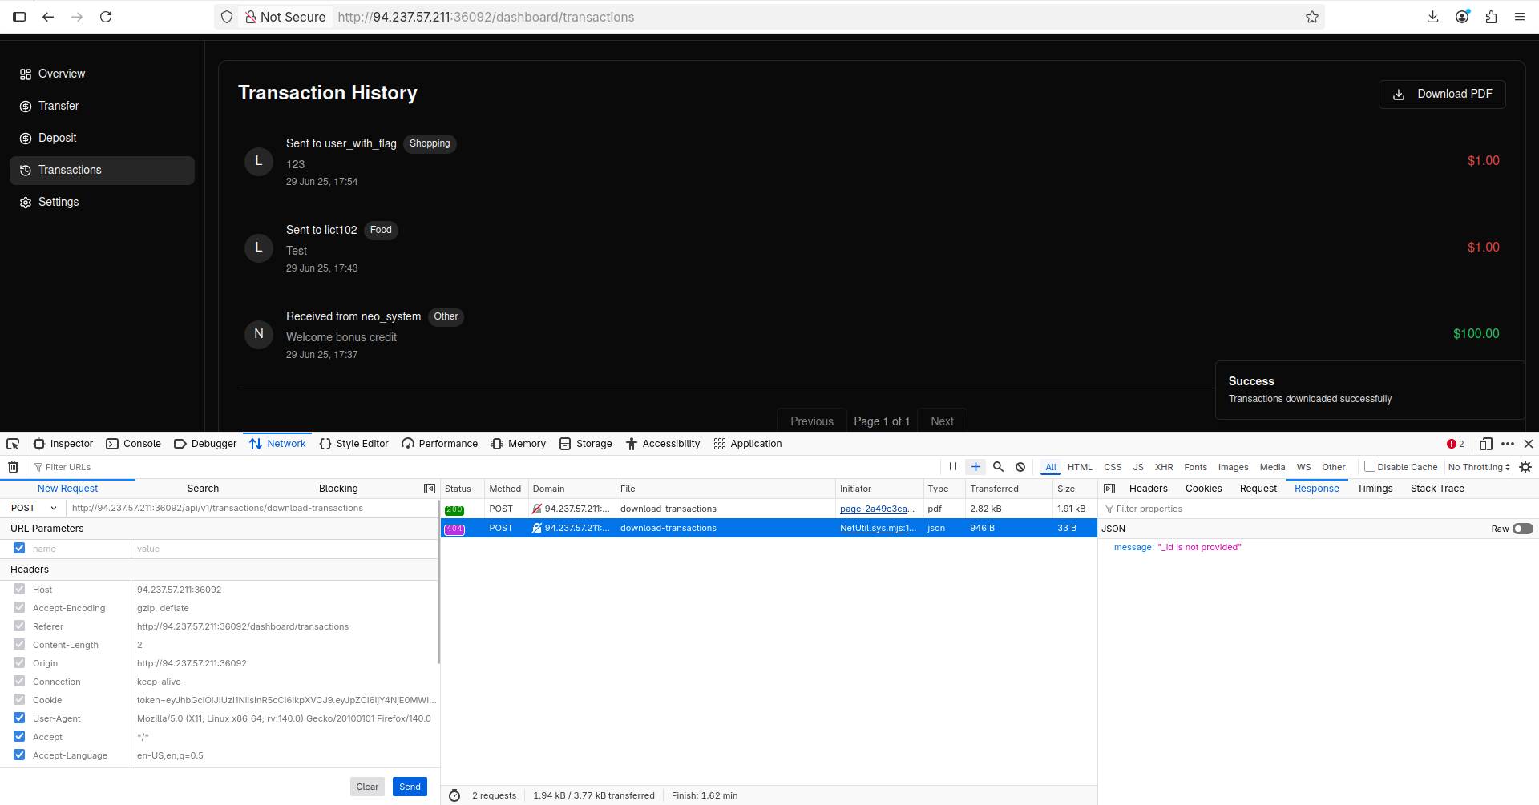Open the extensions puzzle icon

(1491, 17)
